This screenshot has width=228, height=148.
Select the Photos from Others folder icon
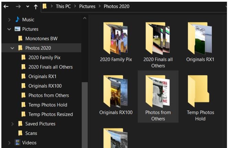158,91
